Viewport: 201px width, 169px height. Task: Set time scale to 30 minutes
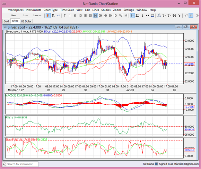[90, 16]
